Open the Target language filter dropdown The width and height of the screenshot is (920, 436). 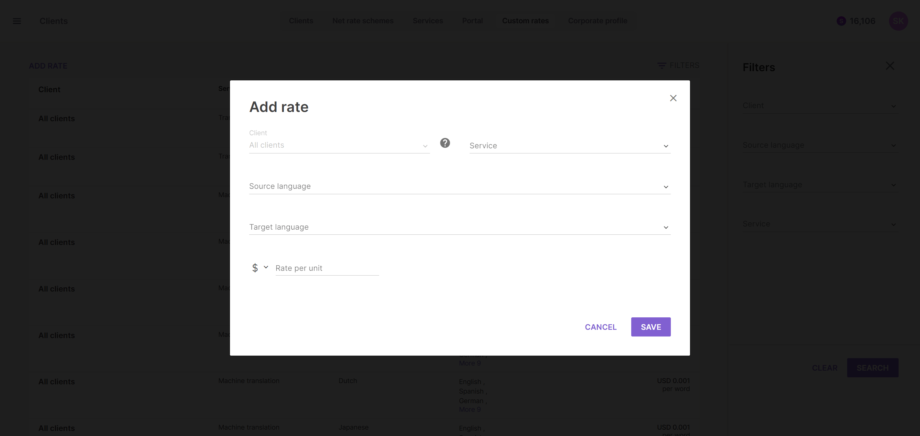coord(820,185)
